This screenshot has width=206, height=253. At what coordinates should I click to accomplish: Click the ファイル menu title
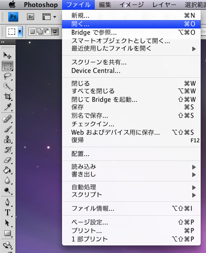78,5
